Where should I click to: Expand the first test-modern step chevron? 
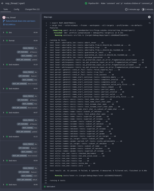3,65
